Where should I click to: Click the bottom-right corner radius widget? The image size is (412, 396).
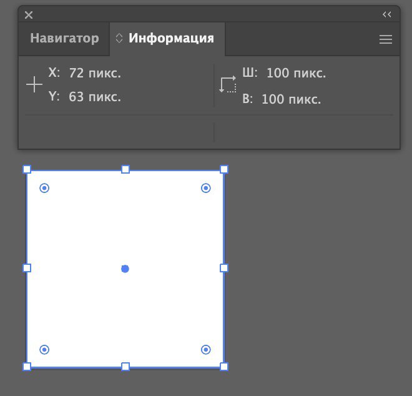(x=206, y=350)
